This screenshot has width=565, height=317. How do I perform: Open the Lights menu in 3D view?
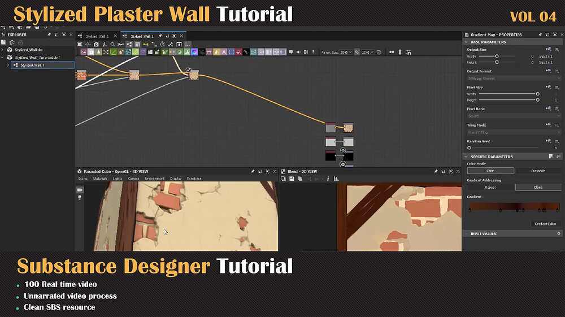tap(118, 179)
